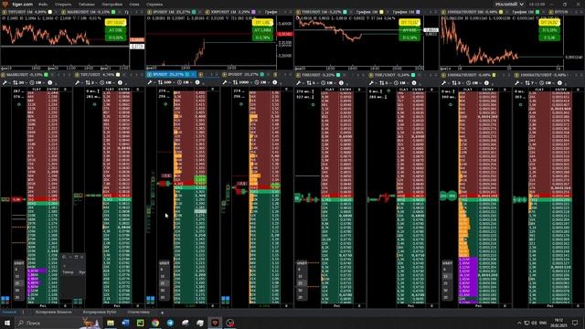
Task: Click the yellow DV button on THEUSDT chart
Action: [x=409, y=23]
